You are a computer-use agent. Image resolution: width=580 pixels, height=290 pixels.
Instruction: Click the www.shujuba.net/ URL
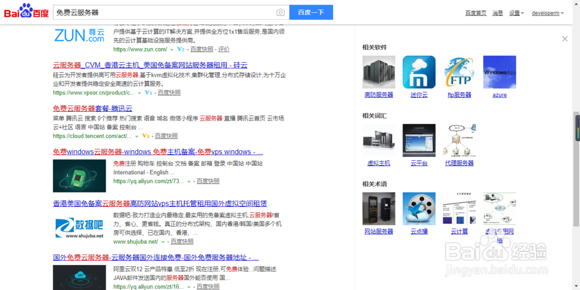(136, 242)
